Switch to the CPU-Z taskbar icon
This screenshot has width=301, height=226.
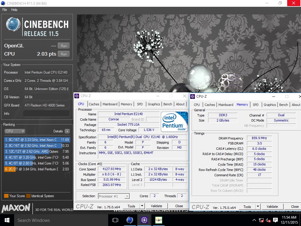144,220
